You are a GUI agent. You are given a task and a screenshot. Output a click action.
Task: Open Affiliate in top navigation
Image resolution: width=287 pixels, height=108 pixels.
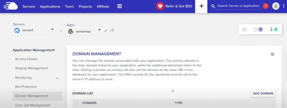(103, 7)
